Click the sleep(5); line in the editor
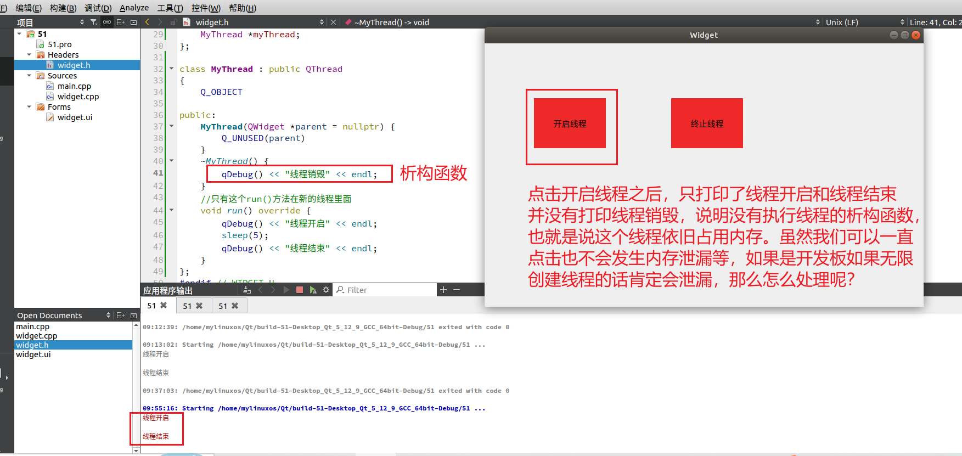Image resolution: width=962 pixels, height=456 pixels. pos(245,235)
